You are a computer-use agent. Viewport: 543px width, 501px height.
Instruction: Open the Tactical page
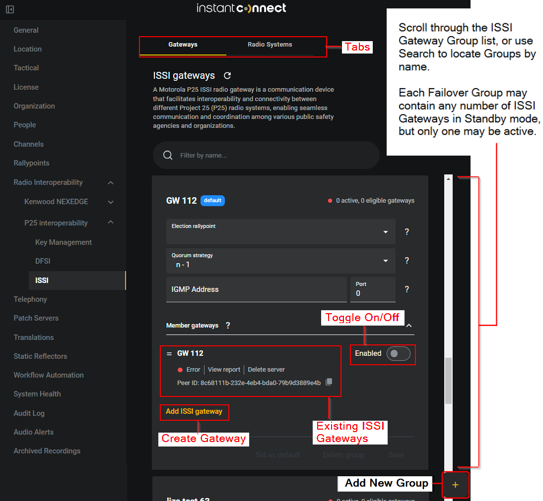[x=26, y=68]
